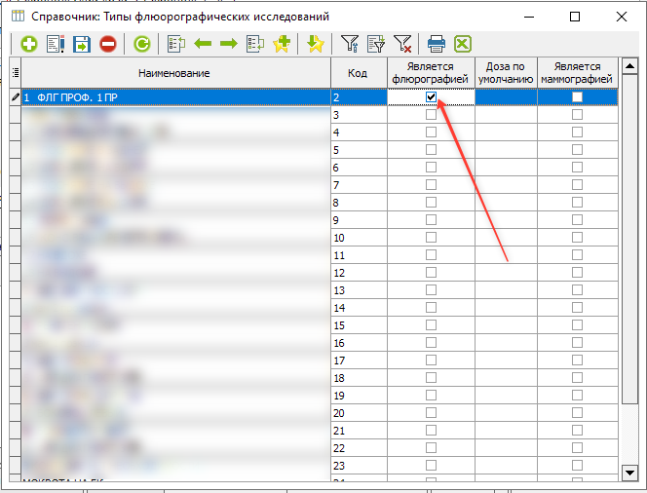
Task: Check Является маммографией for code 2 row
Action: pyautogui.click(x=577, y=97)
